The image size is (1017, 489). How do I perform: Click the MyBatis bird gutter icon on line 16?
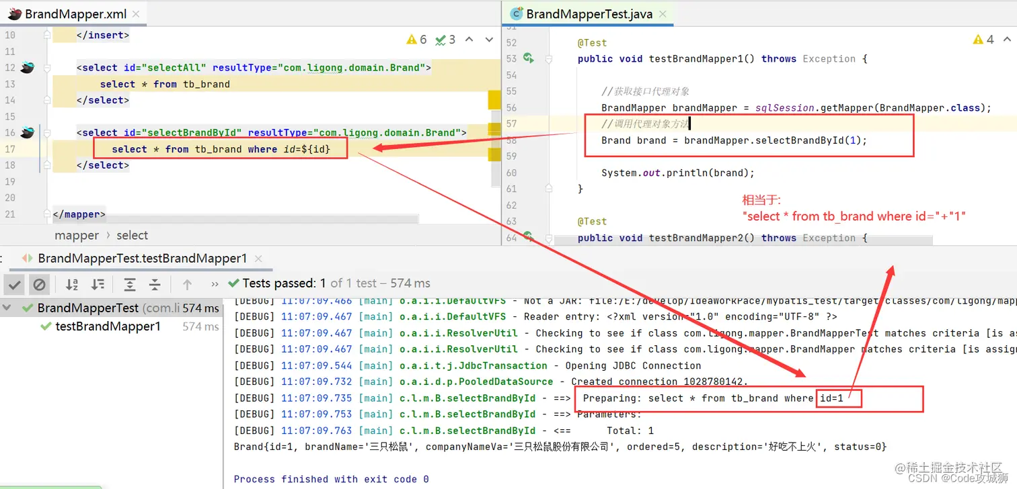click(x=27, y=132)
